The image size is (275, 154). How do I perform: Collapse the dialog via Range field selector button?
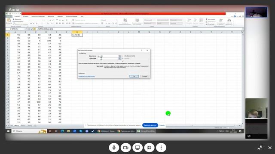[x=120, y=56]
